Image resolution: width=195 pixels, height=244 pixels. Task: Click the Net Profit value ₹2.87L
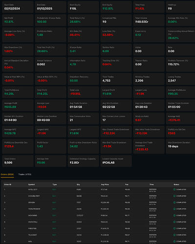pyautogui.click(x=9, y=22)
